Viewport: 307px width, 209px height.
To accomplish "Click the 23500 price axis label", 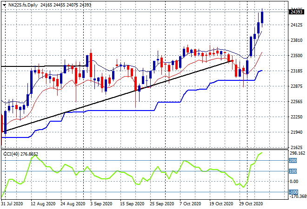I will [297, 56].
